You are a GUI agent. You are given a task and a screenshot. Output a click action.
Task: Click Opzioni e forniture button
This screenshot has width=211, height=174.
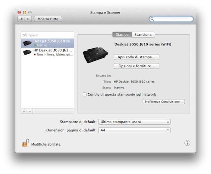tap(136, 66)
